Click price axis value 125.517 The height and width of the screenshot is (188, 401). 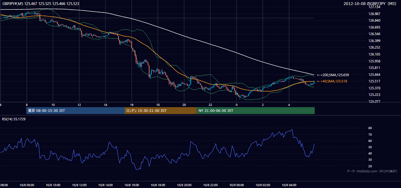click(375, 81)
